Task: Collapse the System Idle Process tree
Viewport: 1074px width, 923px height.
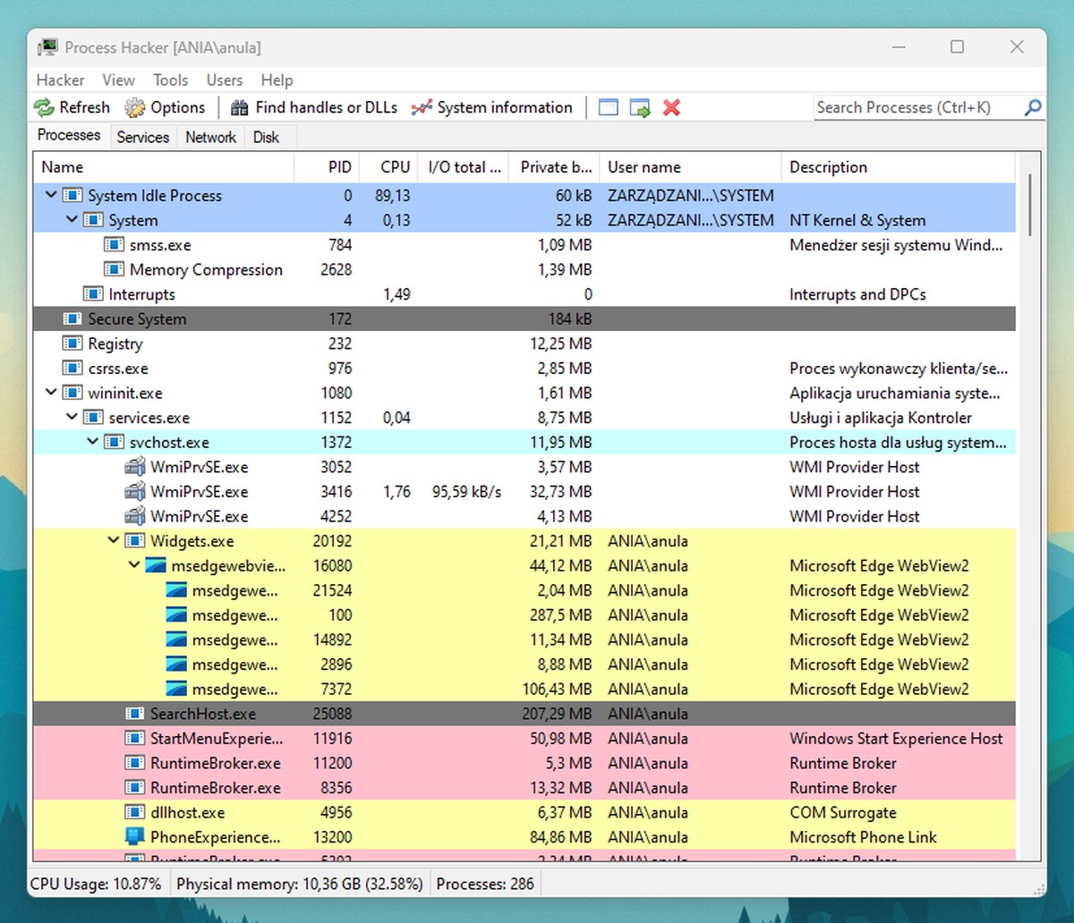Action: tap(51, 195)
